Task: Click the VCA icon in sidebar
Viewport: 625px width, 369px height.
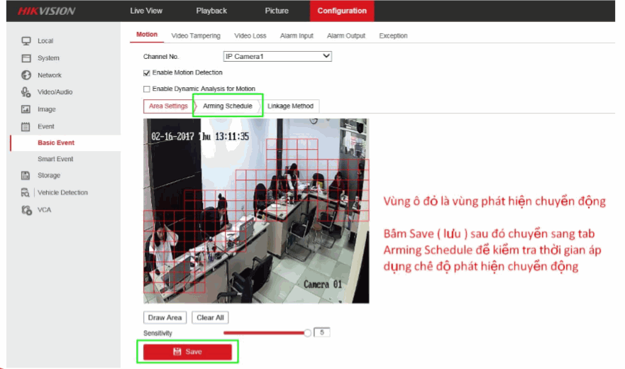Action: (26, 210)
